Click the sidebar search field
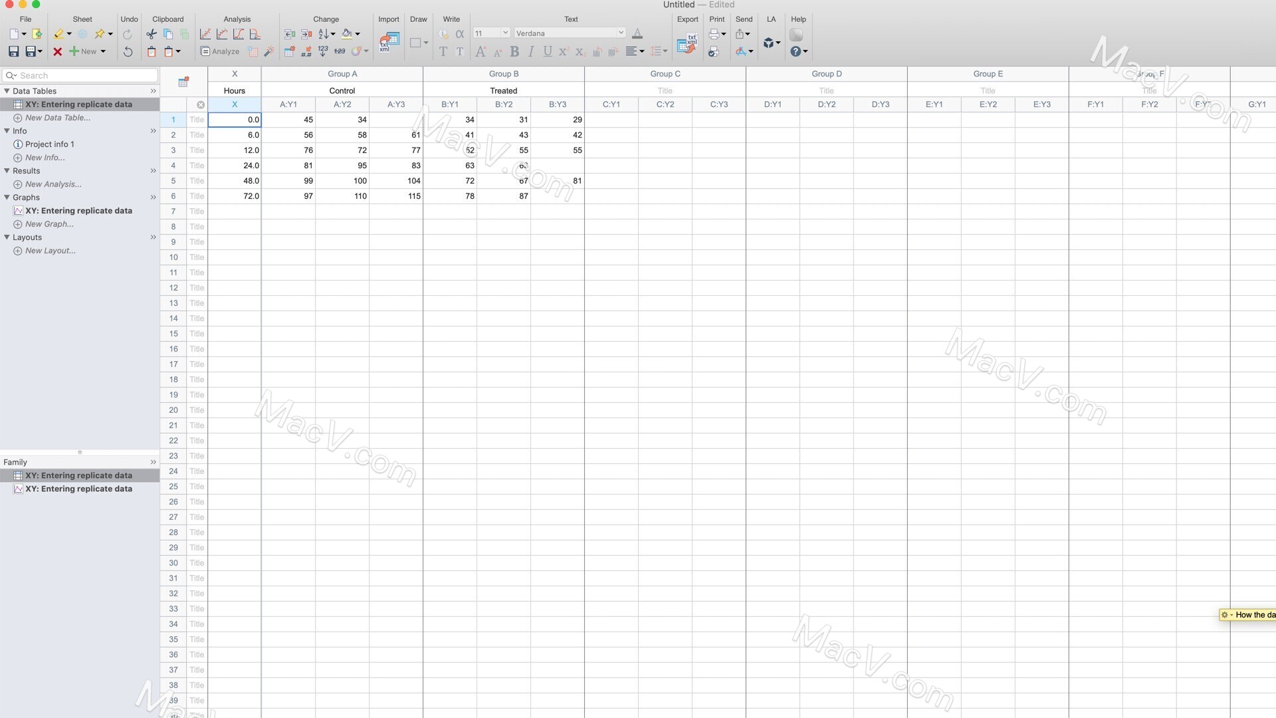The width and height of the screenshot is (1276, 718). (x=80, y=75)
